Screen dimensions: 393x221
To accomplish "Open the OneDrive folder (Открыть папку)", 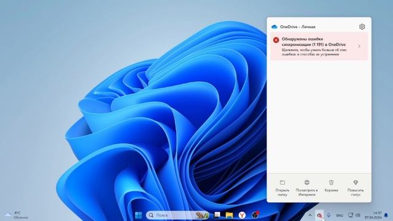I will click(x=282, y=187).
